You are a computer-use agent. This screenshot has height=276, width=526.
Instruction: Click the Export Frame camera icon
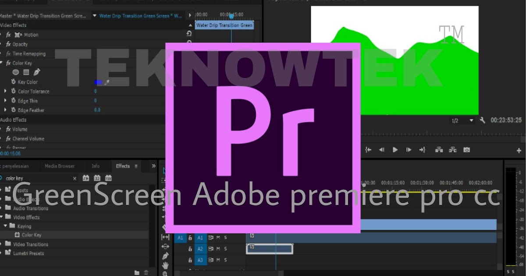point(466,150)
